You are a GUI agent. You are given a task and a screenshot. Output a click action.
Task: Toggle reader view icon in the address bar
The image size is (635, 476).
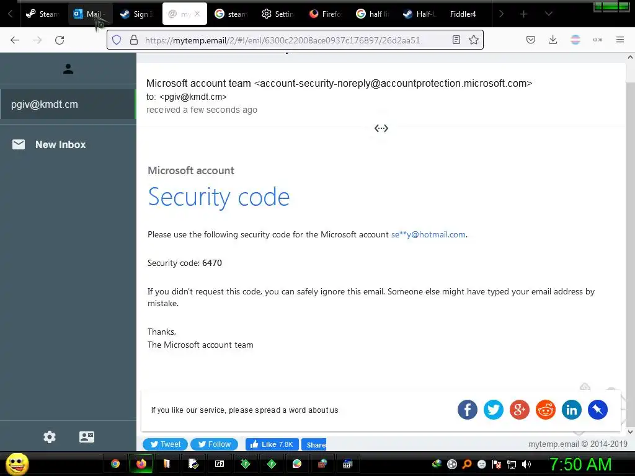coord(456,40)
